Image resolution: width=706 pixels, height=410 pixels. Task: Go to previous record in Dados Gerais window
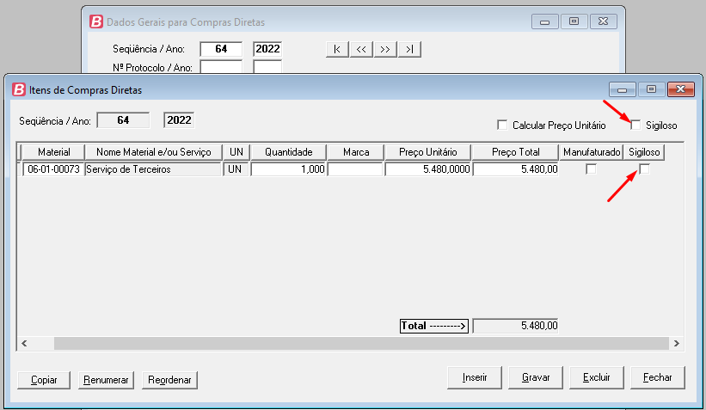361,50
